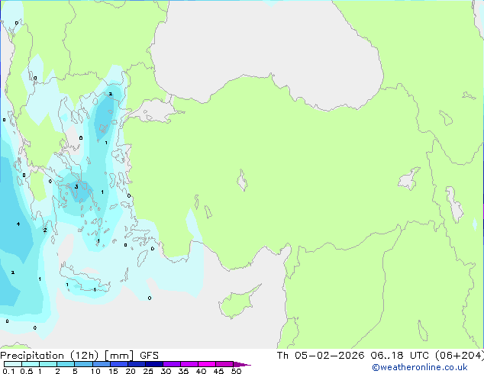This screenshot has height=374, width=484.
Task: Click the '0.1' legend scale label
Action: click(8, 371)
